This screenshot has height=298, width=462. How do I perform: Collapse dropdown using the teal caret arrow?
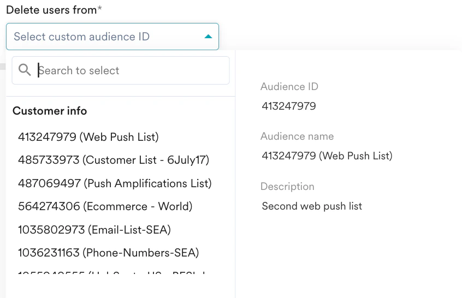coord(208,37)
